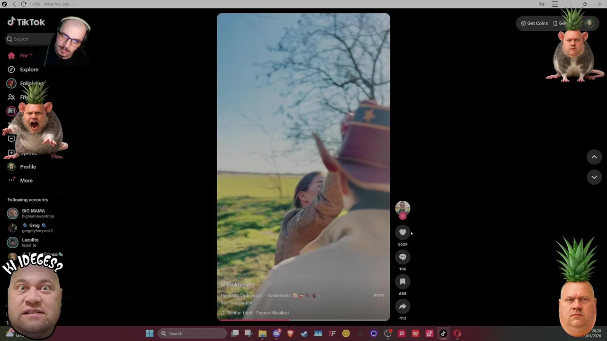Open the red WPS icon in taskbar
This screenshot has width=607, height=341.
point(415,333)
